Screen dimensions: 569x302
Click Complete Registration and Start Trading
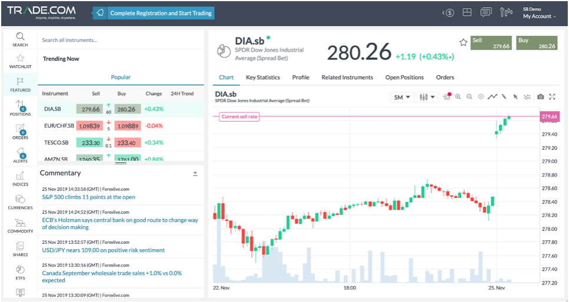point(154,13)
